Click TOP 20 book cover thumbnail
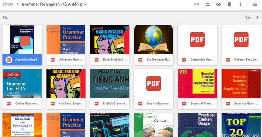This screenshot has height=137, width=262. pos(241,125)
